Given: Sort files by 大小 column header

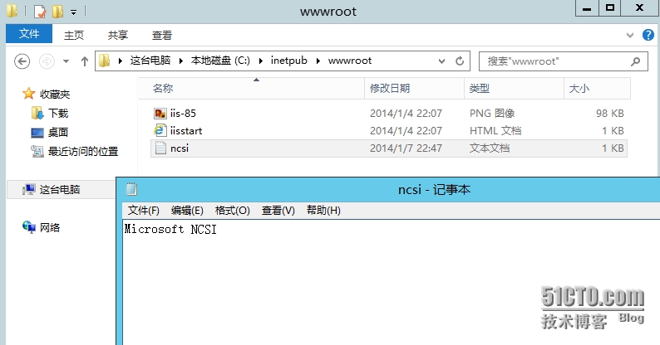Looking at the screenshot, I should pos(597,88).
